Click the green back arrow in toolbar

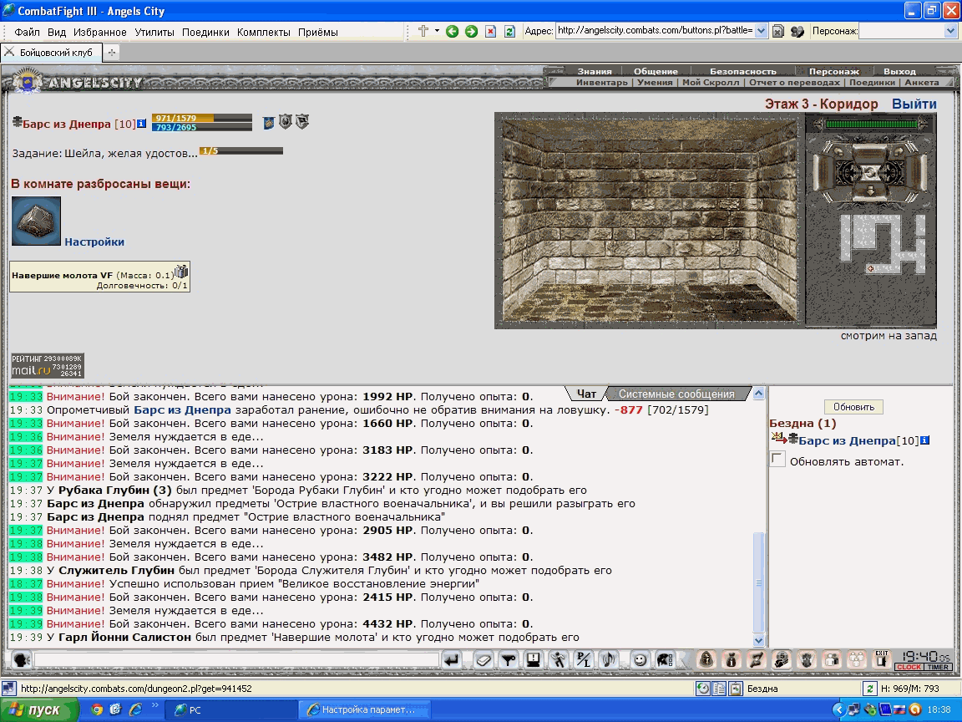click(x=452, y=31)
